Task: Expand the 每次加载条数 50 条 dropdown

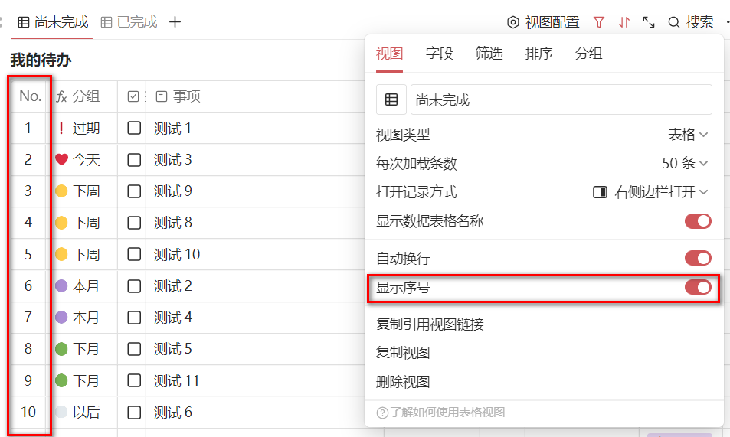Action: (685, 163)
